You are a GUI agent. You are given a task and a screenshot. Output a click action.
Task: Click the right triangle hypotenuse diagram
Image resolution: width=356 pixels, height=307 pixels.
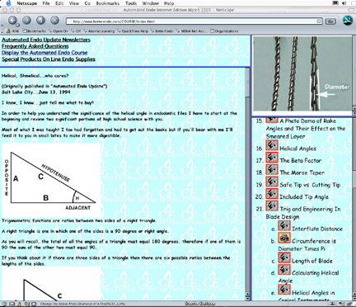[51, 180]
